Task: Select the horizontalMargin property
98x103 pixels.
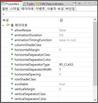Action: click(27, 50)
